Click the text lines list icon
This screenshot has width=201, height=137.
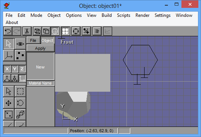coord(97,31)
